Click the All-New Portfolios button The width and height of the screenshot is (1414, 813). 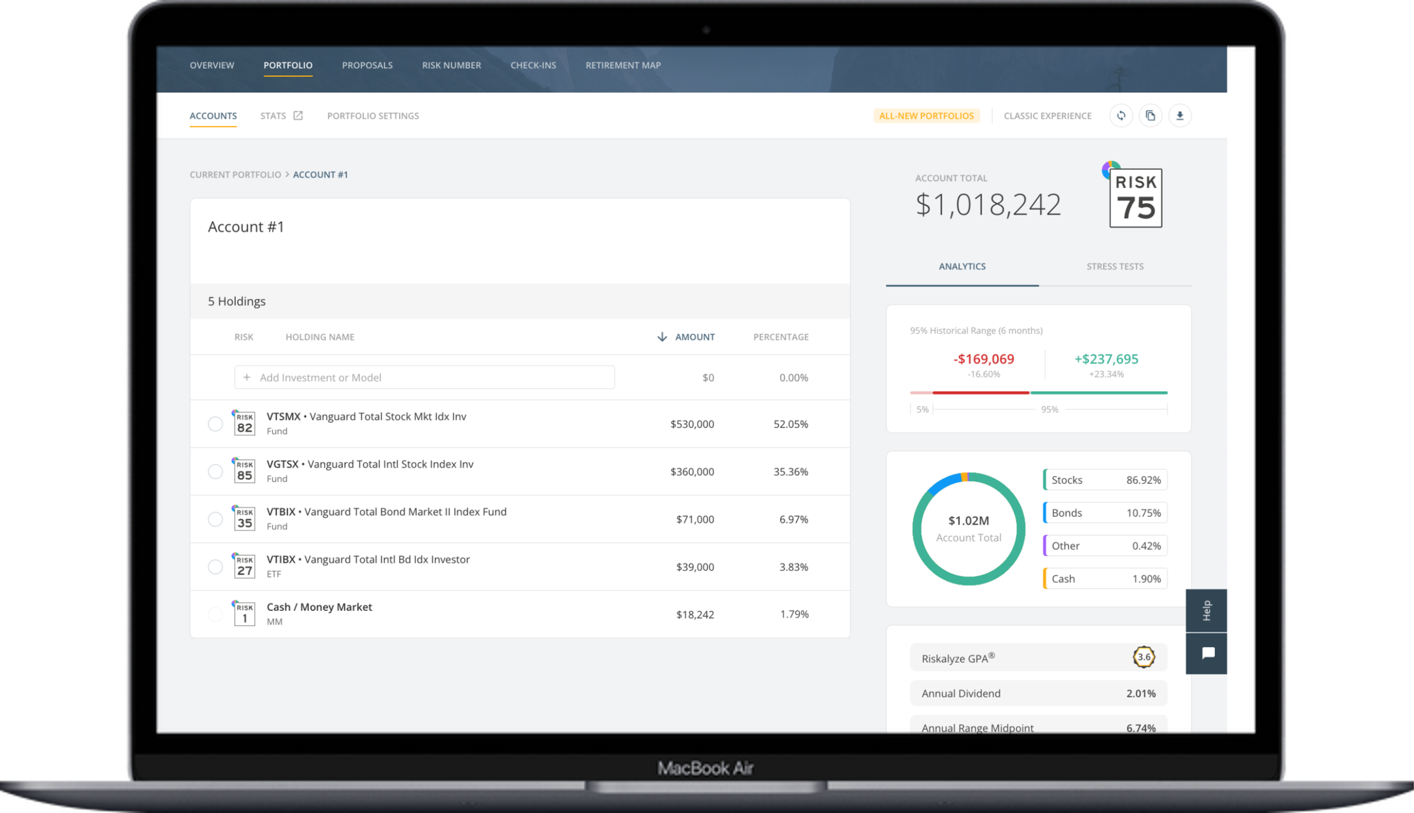tap(926, 116)
